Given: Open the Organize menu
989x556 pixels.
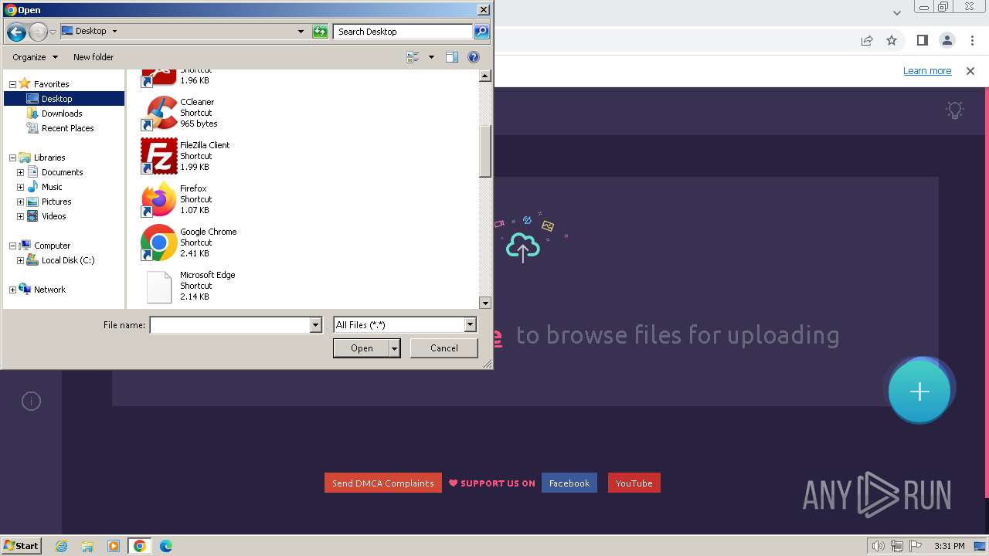Looking at the screenshot, I should click(x=35, y=57).
